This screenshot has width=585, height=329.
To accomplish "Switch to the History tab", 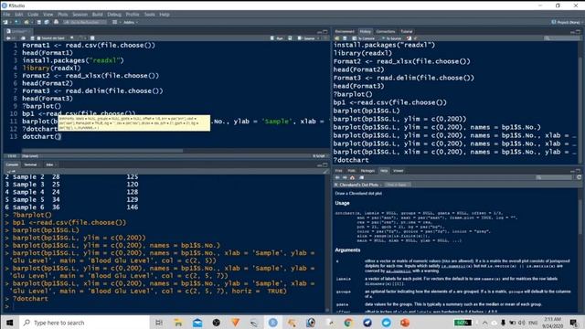I will pos(366,32).
